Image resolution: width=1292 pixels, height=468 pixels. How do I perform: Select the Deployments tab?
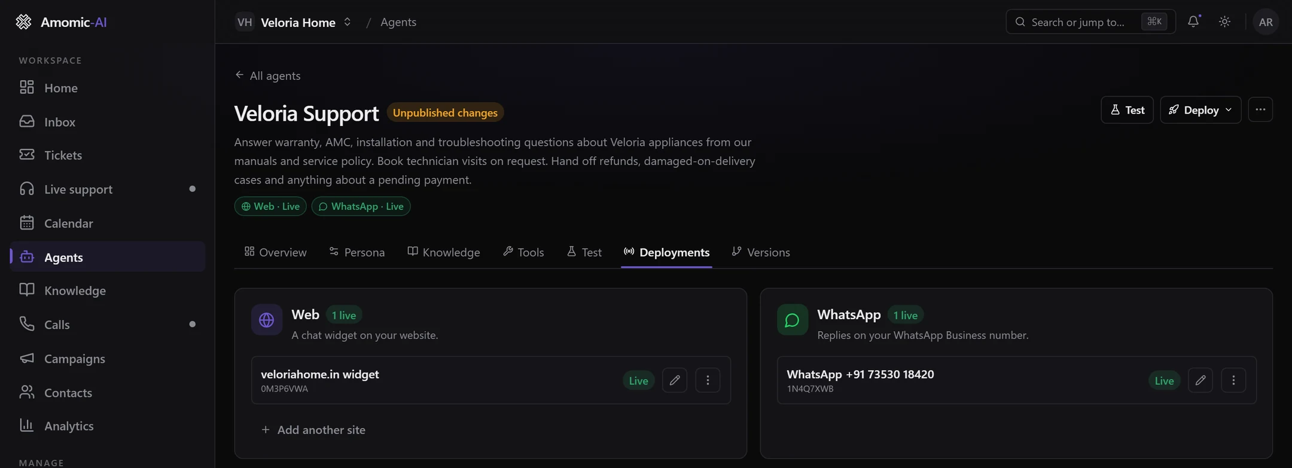pyautogui.click(x=666, y=252)
